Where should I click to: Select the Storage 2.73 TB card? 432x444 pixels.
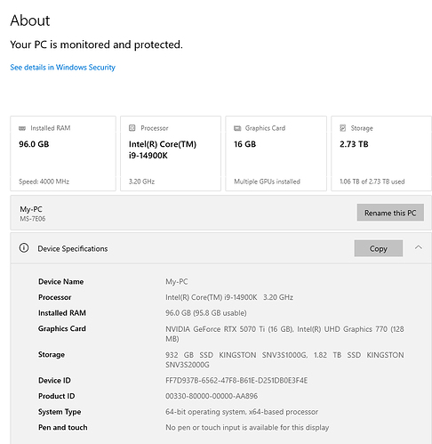[381, 153]
